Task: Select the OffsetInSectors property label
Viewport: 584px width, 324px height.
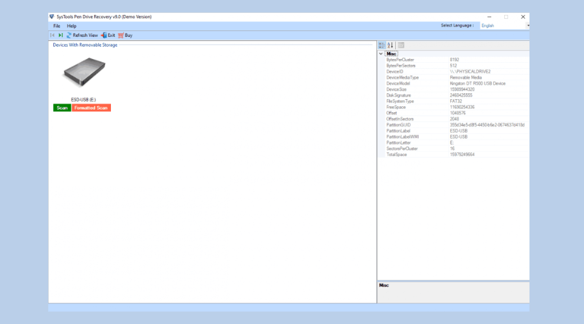Action: 400,119
